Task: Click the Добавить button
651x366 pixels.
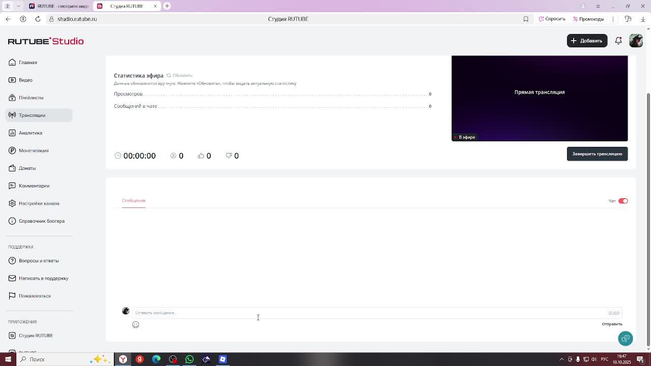Action: (587, 41)
